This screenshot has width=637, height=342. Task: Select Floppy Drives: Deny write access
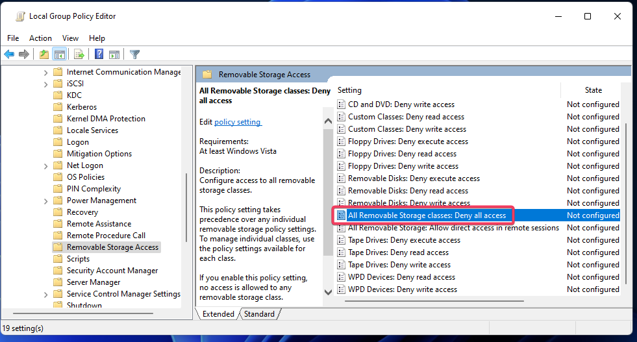pyautogui.click(x=403, y=166)
